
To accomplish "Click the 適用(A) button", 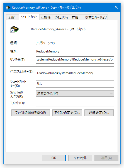I will pyautogui.click(x=106, y=158).
